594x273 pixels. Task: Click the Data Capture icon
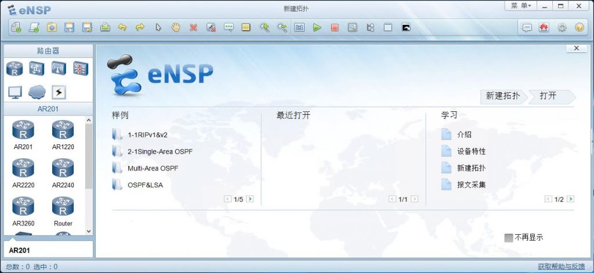click(352, 27)
